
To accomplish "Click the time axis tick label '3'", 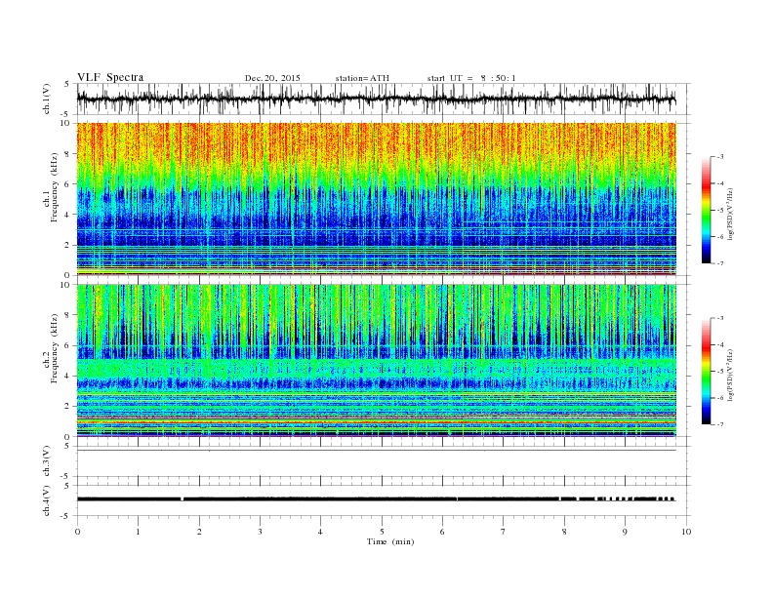I will 260,532.
